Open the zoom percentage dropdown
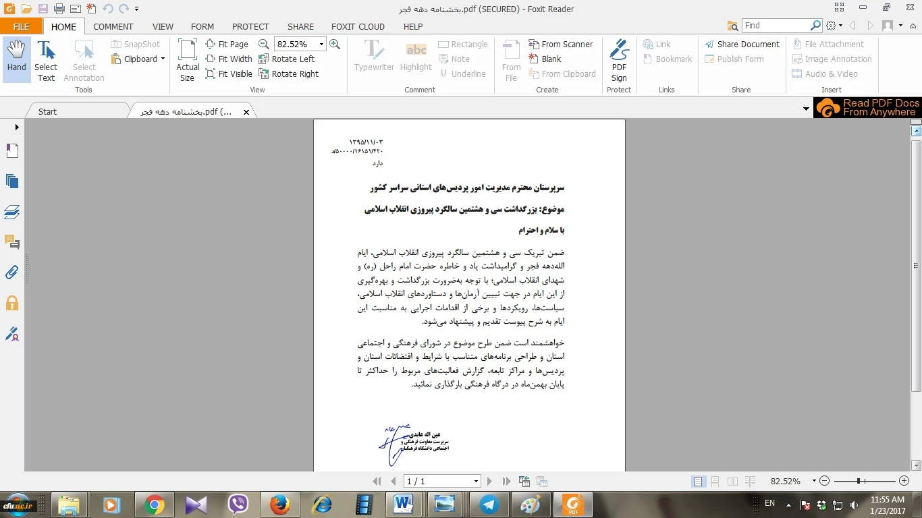This screenshot has height=518, width=922. tap(321, 45)
